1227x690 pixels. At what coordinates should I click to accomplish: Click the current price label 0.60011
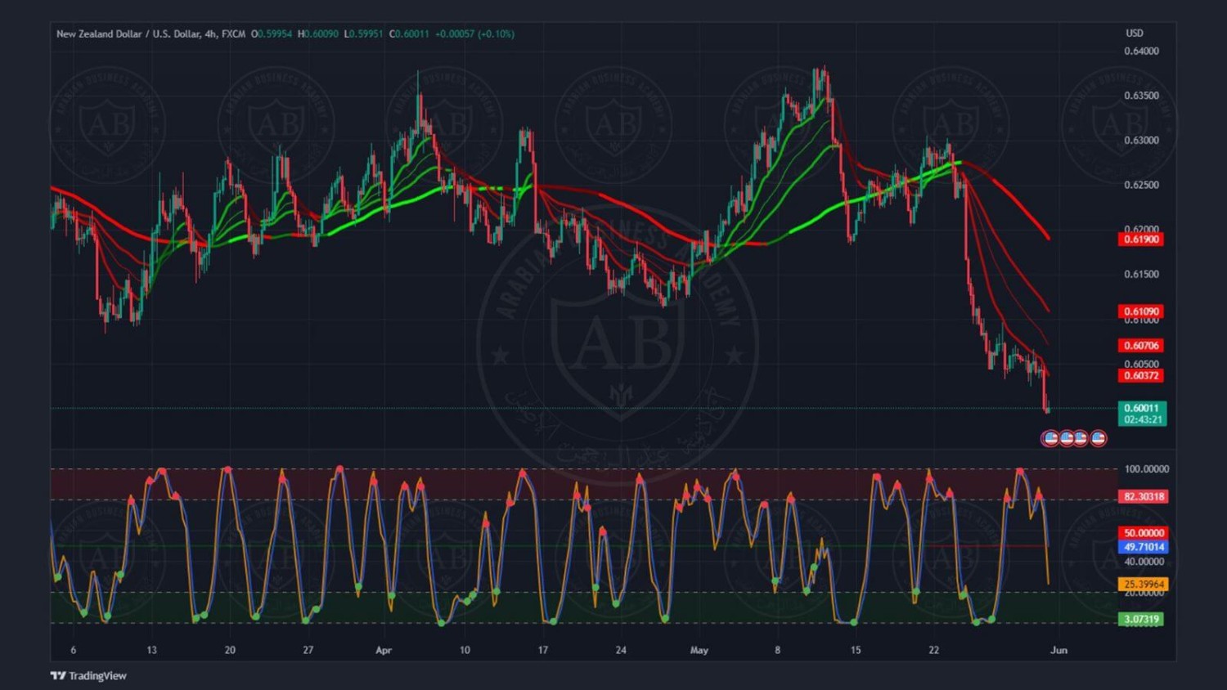[1141, 408]
